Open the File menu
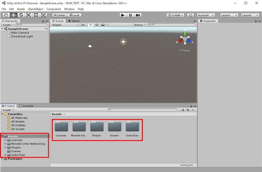 pos(4,9)
